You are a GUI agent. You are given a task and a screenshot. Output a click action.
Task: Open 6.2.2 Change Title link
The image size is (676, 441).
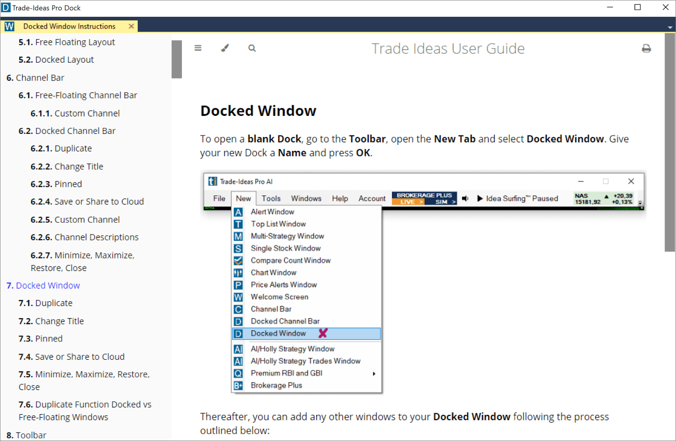pos(67,167)
